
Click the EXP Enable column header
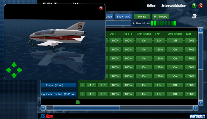point(144,34)
